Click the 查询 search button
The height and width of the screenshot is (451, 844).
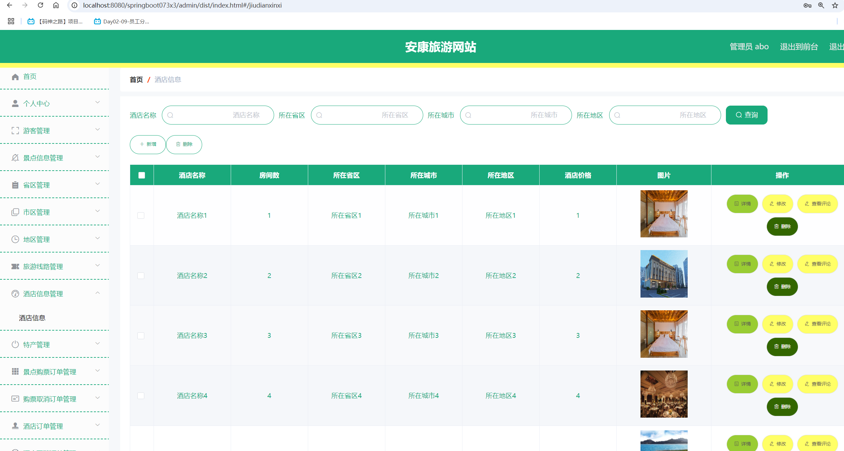point(746,115)
